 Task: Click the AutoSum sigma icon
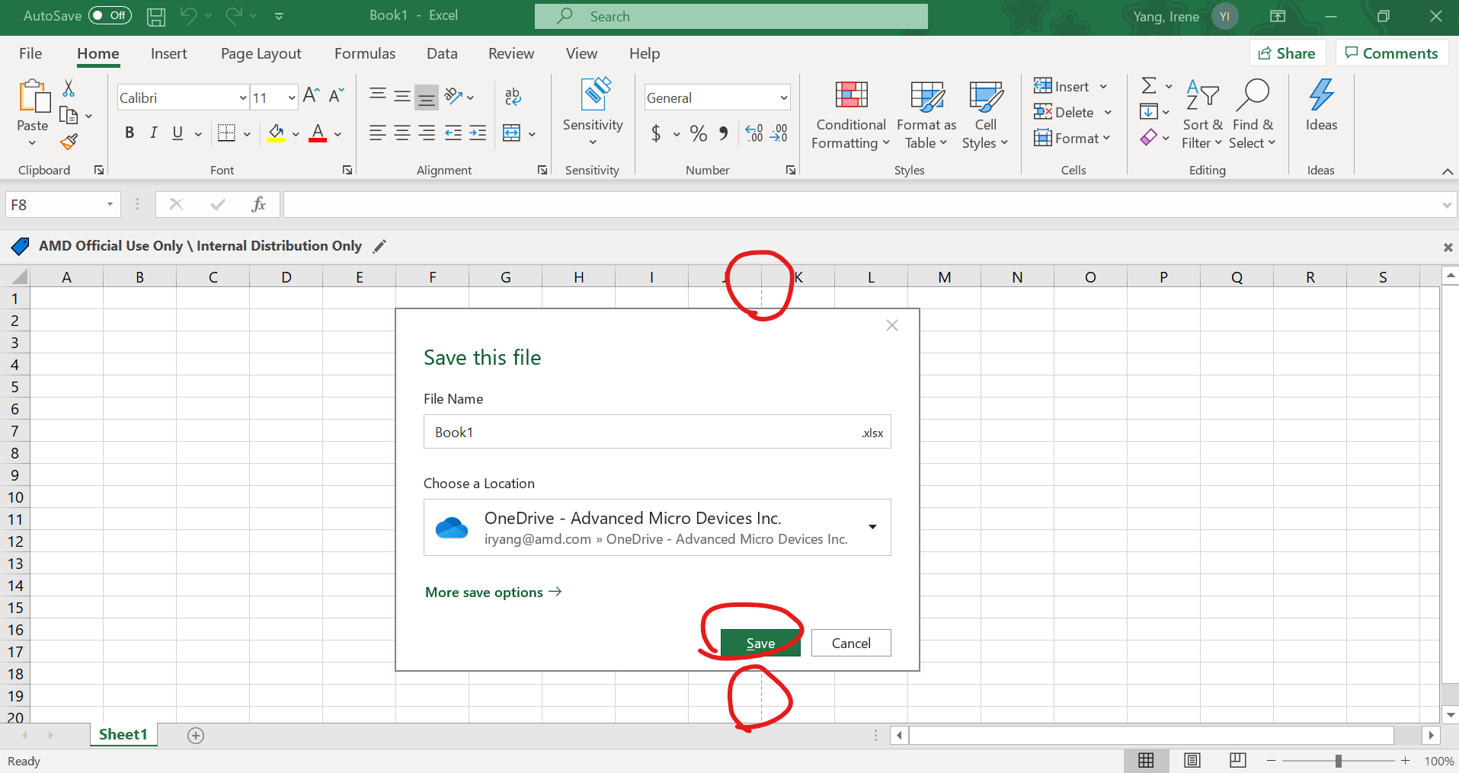click(x=1149, y=85)
